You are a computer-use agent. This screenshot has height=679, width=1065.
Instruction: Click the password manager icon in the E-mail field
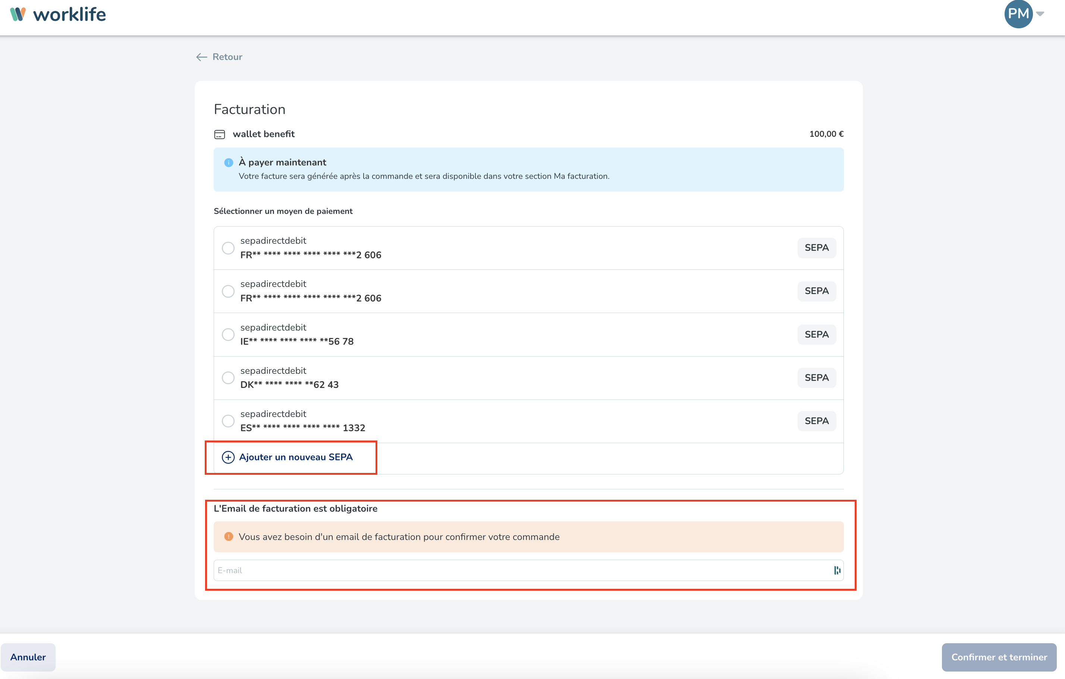point(837,570)
